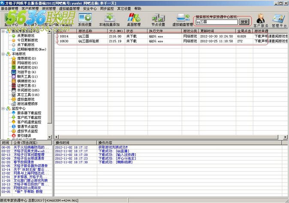The image size is (289, 203).
Task: Select 近期新增游戏 (New) blue icon
Action: click(14, 49)
